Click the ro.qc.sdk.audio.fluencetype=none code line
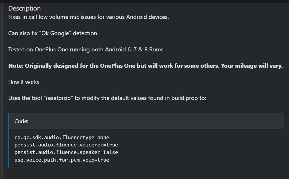This screenshot has width=289, height=179. coord(62,137)
